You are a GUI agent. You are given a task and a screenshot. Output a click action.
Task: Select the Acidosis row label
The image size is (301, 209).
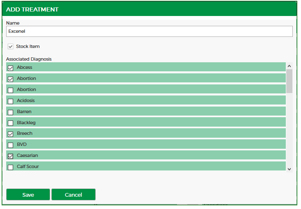tap(26, 100)
